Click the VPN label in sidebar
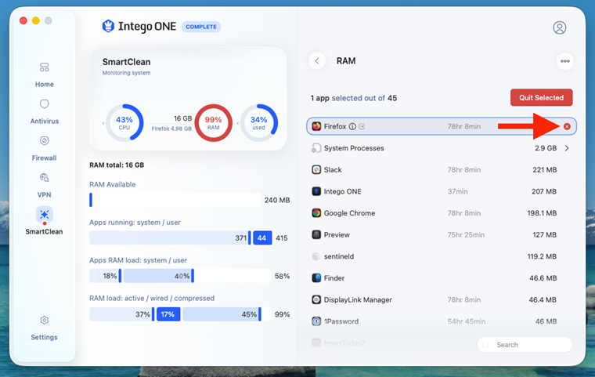Screen dimensions: 595x377 (45, 195)
